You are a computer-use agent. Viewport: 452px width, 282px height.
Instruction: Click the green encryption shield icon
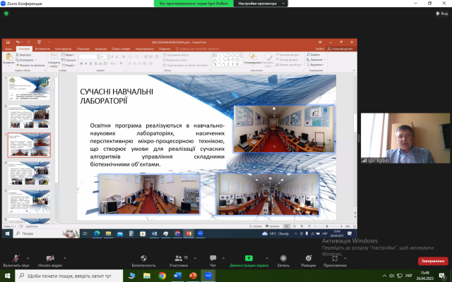(x=6, y=13)
